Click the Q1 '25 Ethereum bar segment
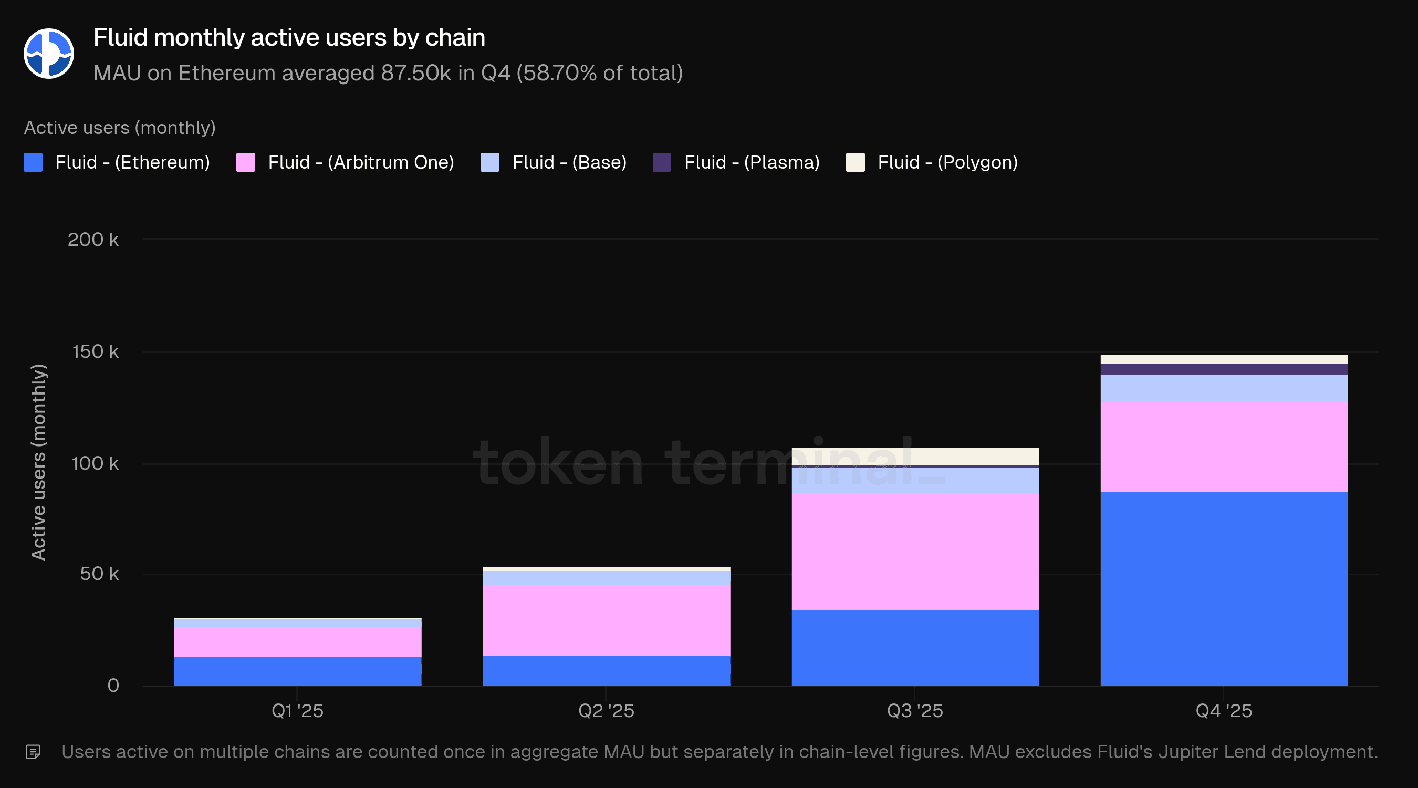The height and width of the screenshot is (788, 1418). point(298,671)
